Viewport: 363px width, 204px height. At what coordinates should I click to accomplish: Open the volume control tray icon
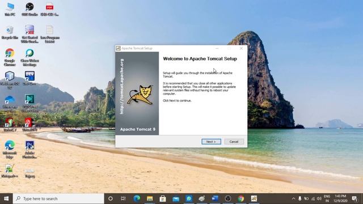click(319, 198)
